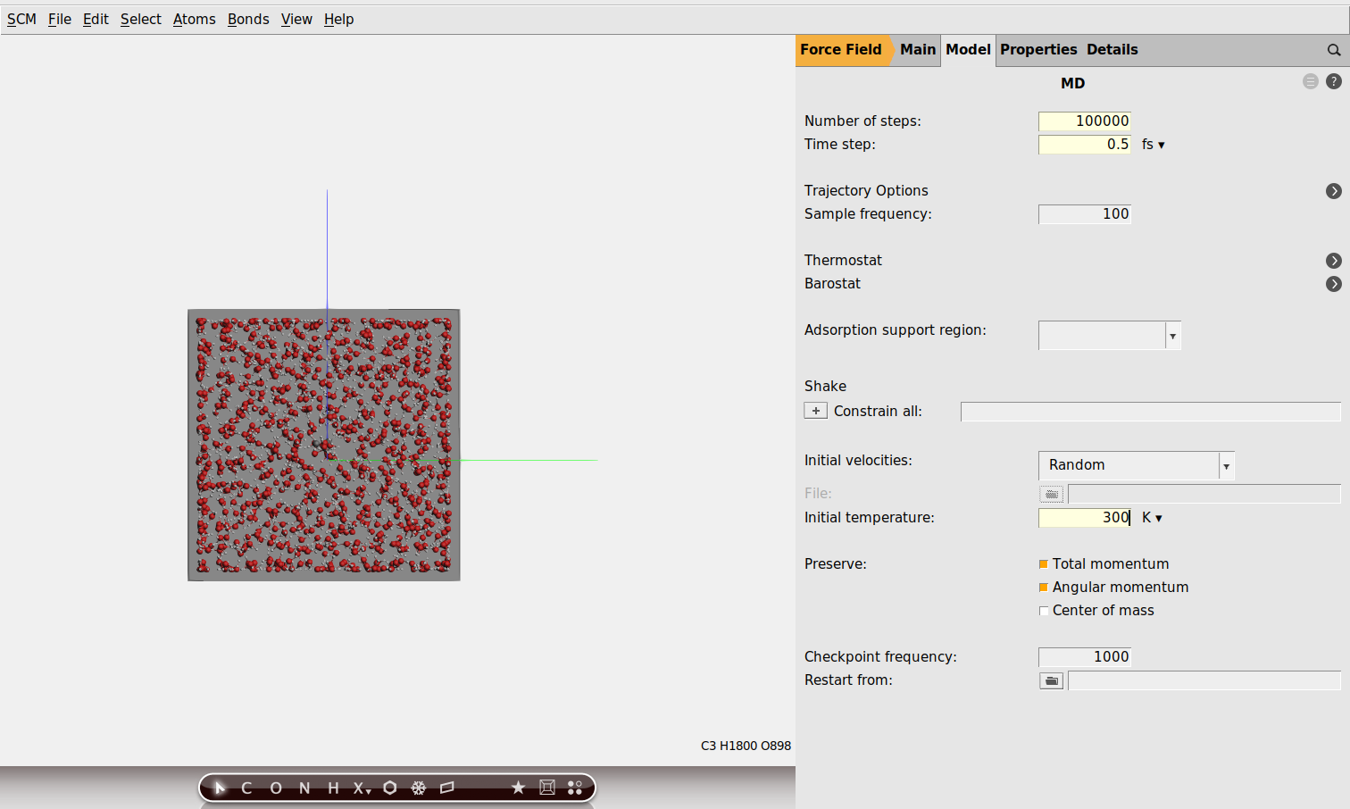
Task: Click the star favorites tool
Action: point(518,788)
